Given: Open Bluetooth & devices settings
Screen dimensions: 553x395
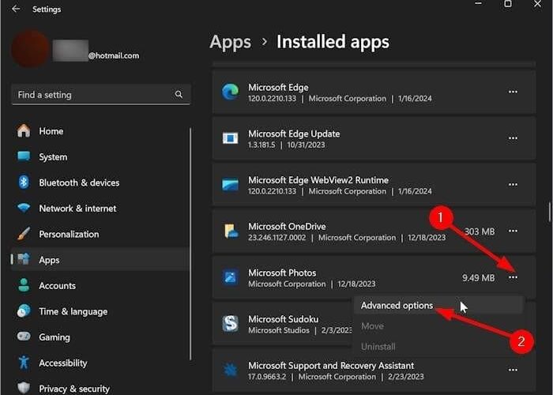Looking at the screenshot, I should pos(100,182).
